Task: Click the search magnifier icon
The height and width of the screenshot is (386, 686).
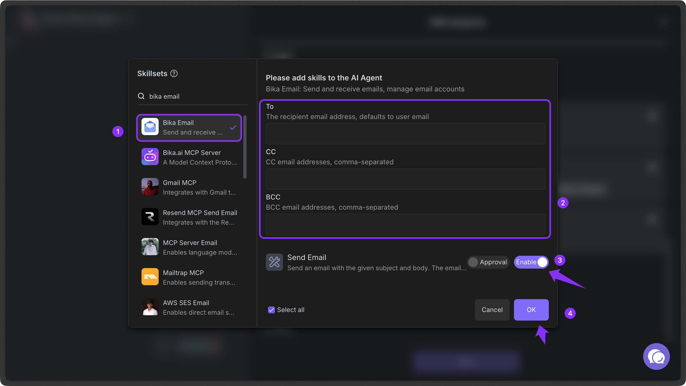Action: point(141,96)
